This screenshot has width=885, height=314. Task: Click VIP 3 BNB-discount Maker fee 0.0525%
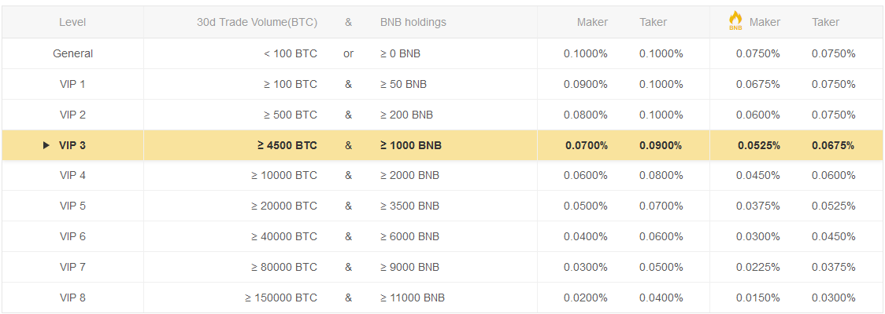click(759, 145)
